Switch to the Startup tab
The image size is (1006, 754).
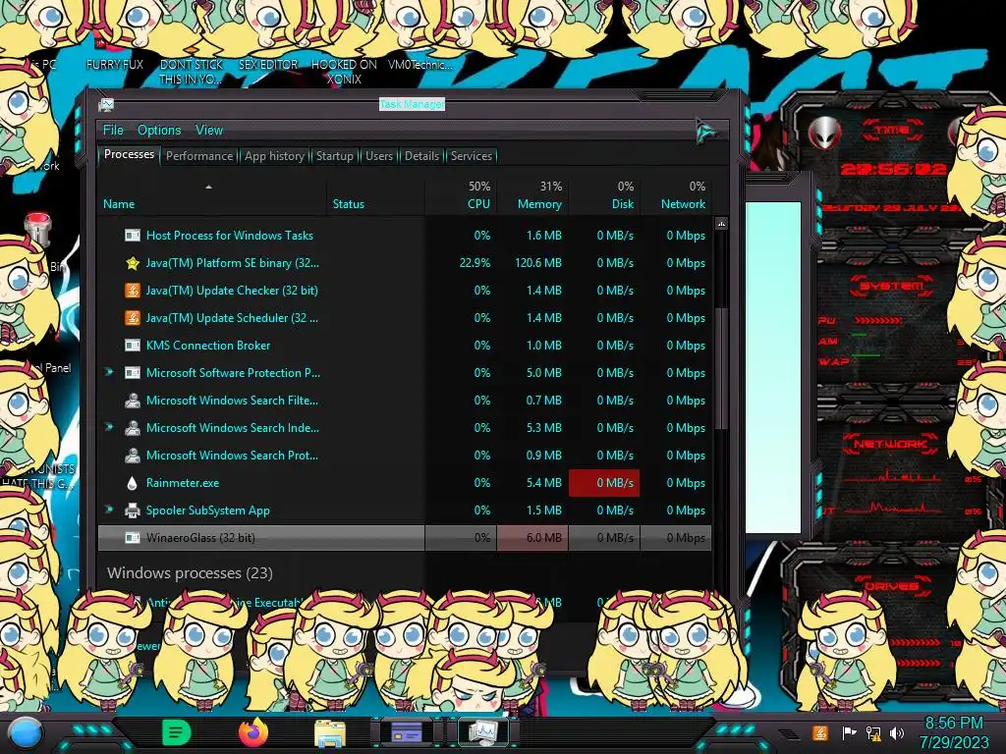(334, 156)
